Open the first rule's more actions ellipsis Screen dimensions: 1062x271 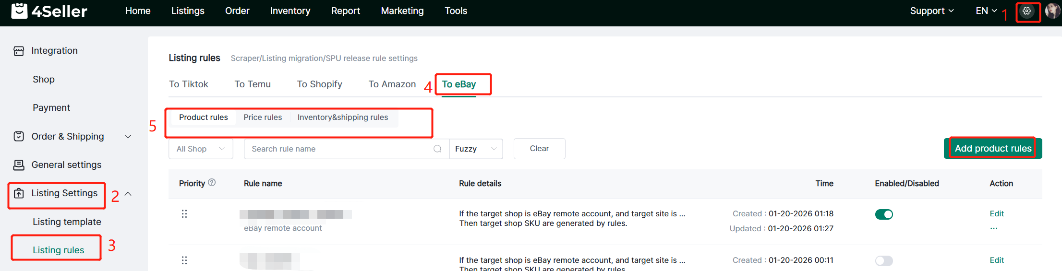click(x=993, y=228)
